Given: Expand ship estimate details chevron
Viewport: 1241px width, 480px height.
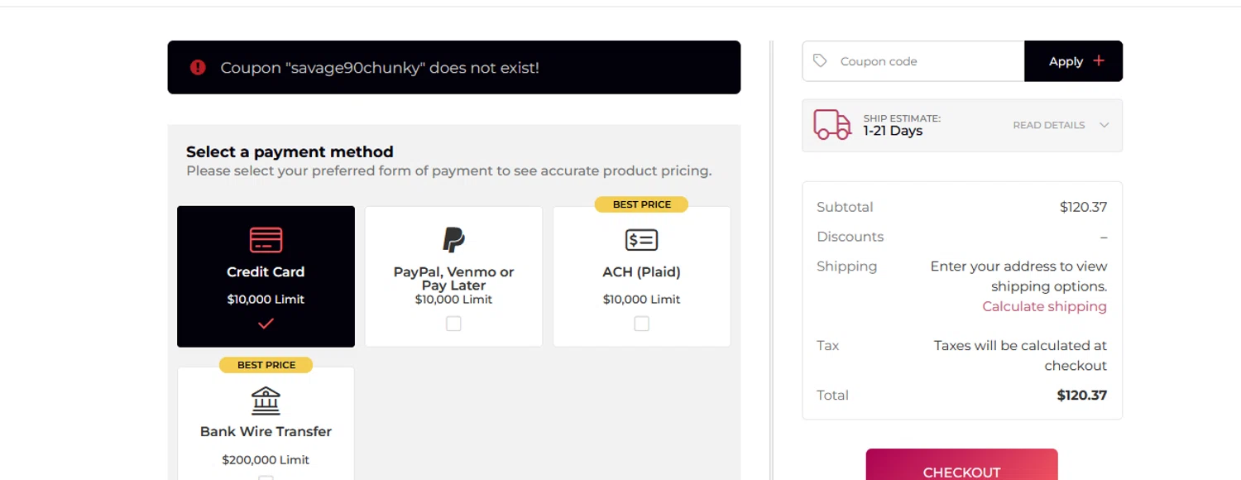Looking at the screenshot, I should 1104,125.
